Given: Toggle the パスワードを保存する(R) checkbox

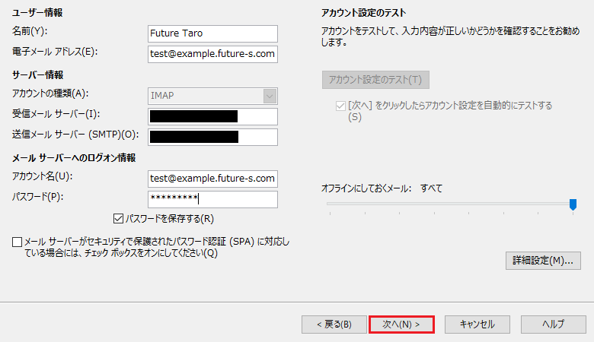Looking at the screenshot, I should tap(118, 218).
